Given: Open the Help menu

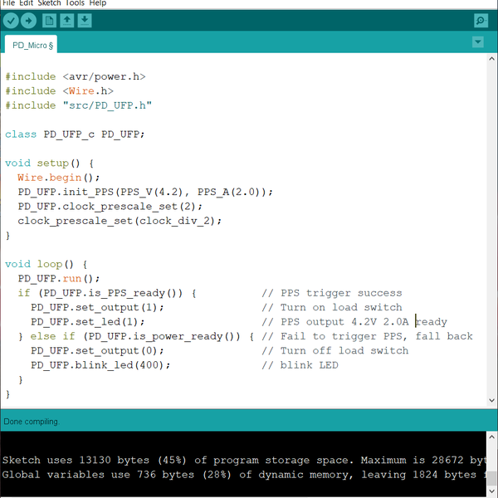Looking at the screenshot, I should [x=98, y=3].
